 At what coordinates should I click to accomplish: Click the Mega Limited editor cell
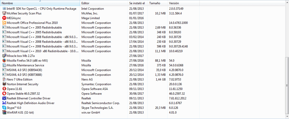pyautogui.click(x=91, y=18)
